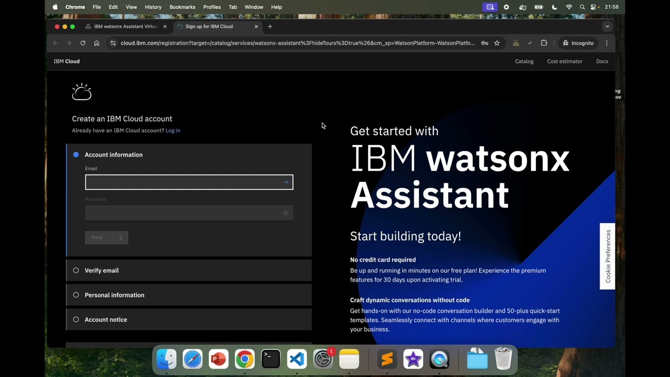Viewport: 670px width, 377px height.
Task: Click the Next button
Action: tap(107, 237)
